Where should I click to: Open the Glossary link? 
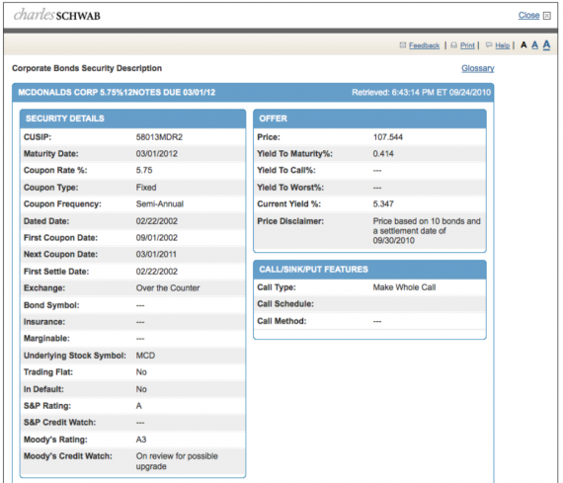[x=477, y=68]
